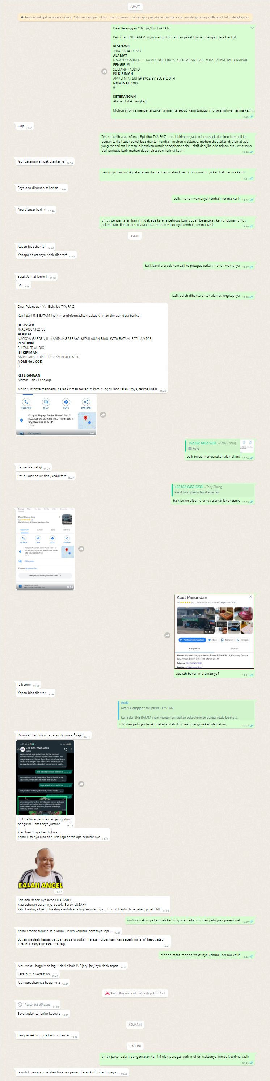Select the 'Panggilan suara tak terjawab pukul 18.44' notice
This screenshot has width=270, height=1081.
135,993
